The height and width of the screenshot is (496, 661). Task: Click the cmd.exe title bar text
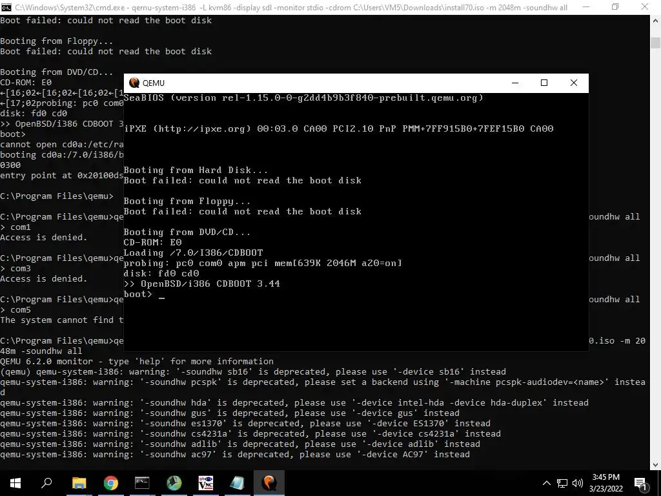[x=291, y=7]
